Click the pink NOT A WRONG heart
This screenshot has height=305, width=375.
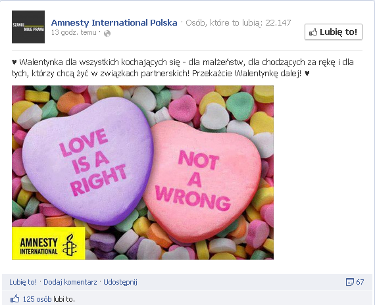[203, 181]
